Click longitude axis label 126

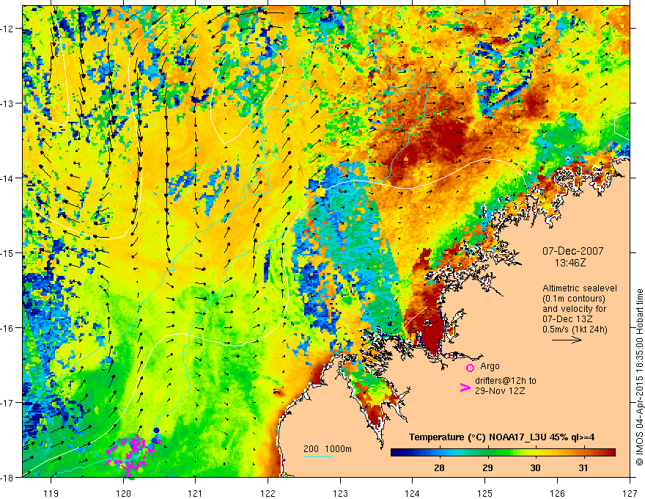pos(557,493)
